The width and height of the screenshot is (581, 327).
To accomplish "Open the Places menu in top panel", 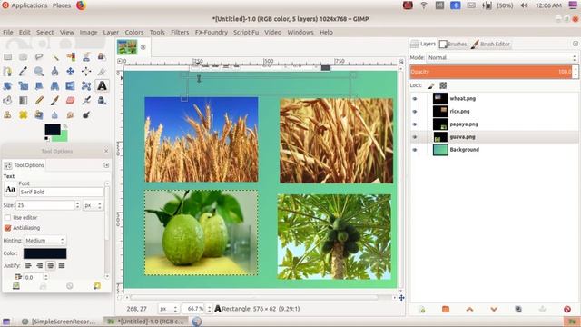I will click(62, 5).
